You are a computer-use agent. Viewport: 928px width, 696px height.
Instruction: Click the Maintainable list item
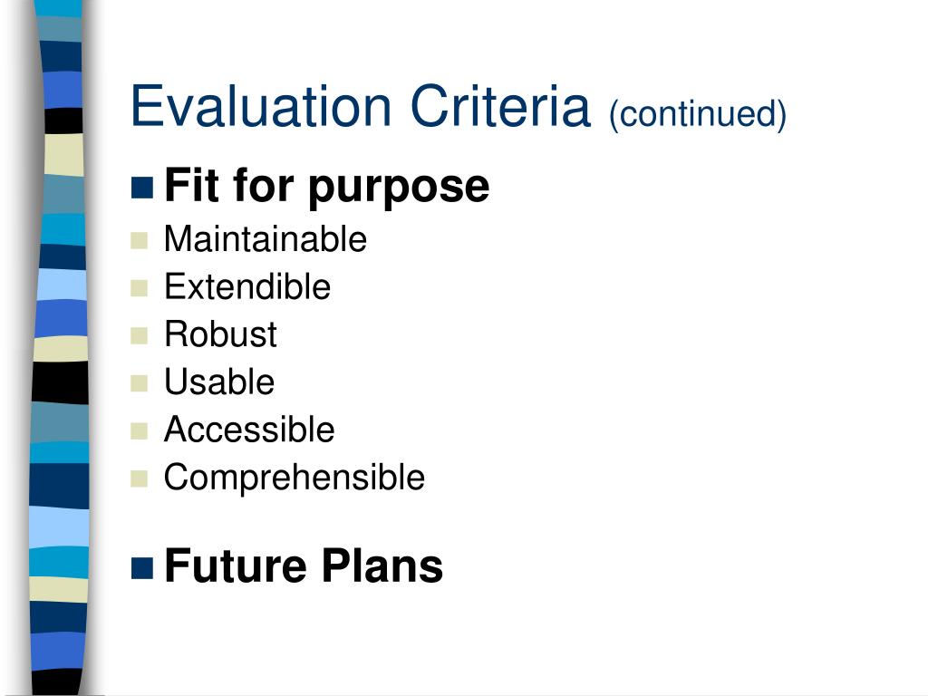pos(266,239)
